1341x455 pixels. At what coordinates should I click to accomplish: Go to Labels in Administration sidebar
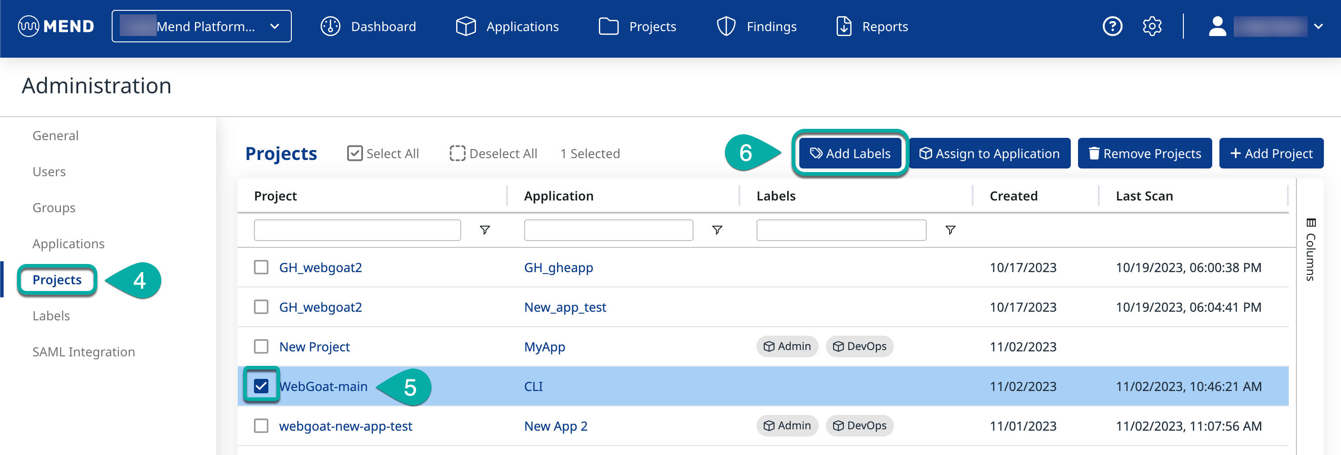[x=51, y=315]
